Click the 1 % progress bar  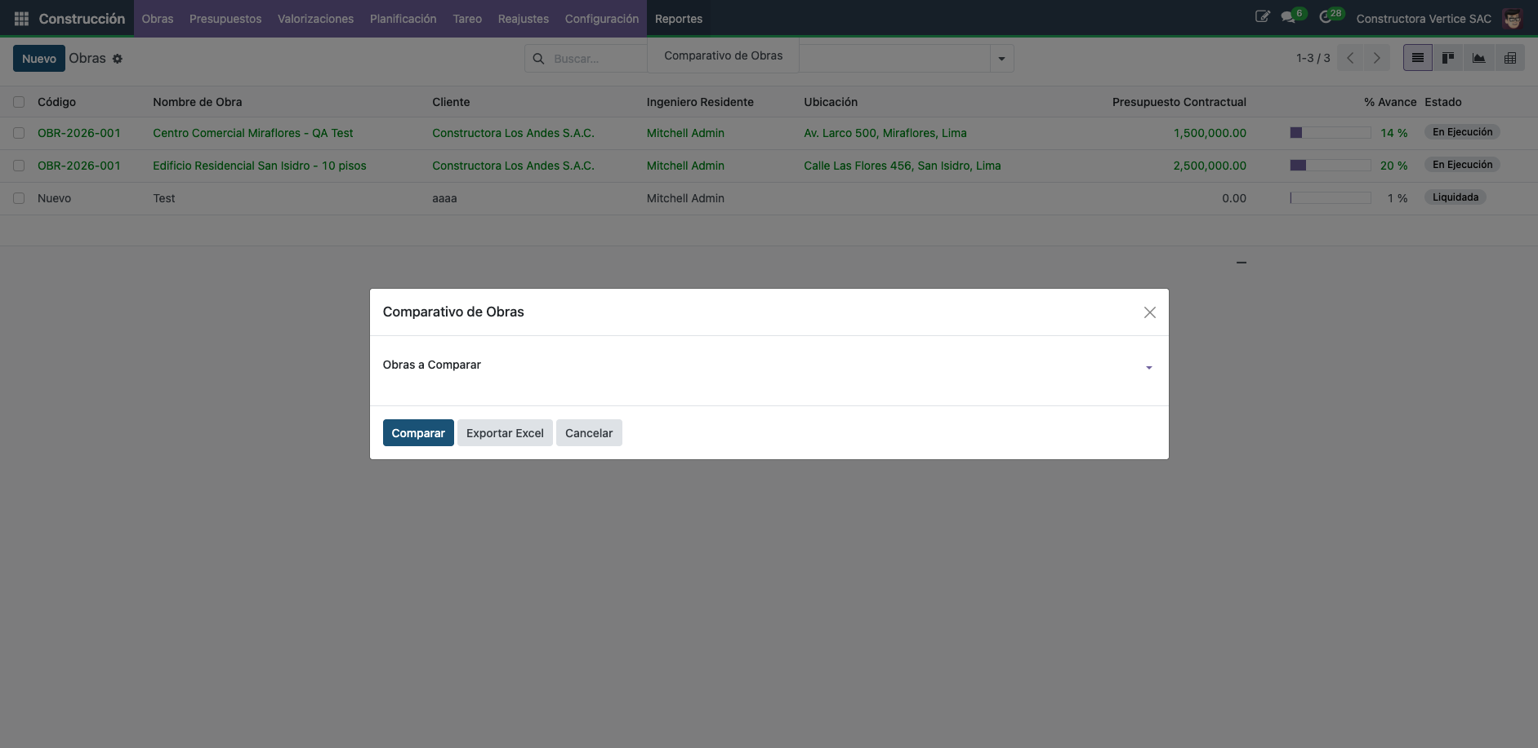[x=1331, y=198]
